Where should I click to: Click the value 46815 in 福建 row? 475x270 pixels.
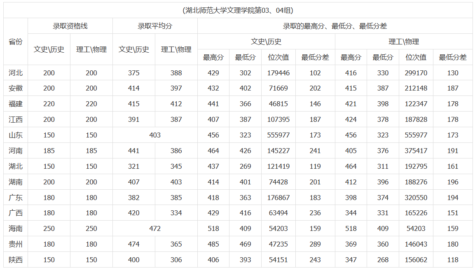(278, 104)
